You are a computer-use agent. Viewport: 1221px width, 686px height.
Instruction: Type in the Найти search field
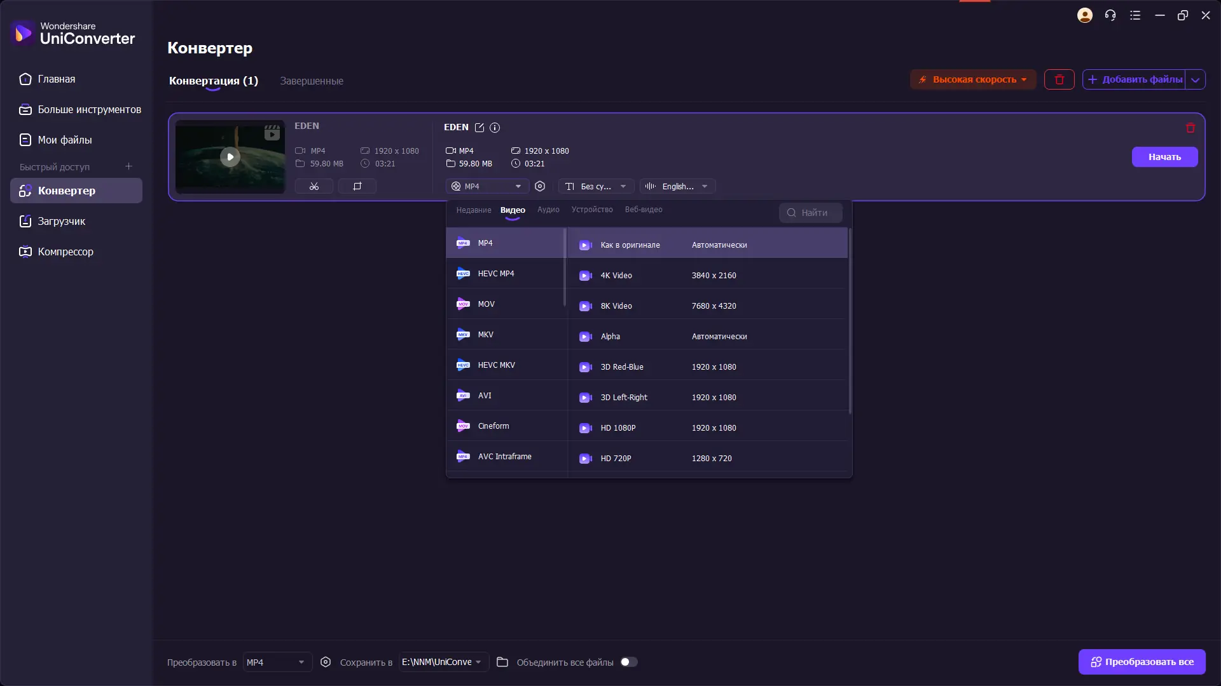click(x=817, y=213)
